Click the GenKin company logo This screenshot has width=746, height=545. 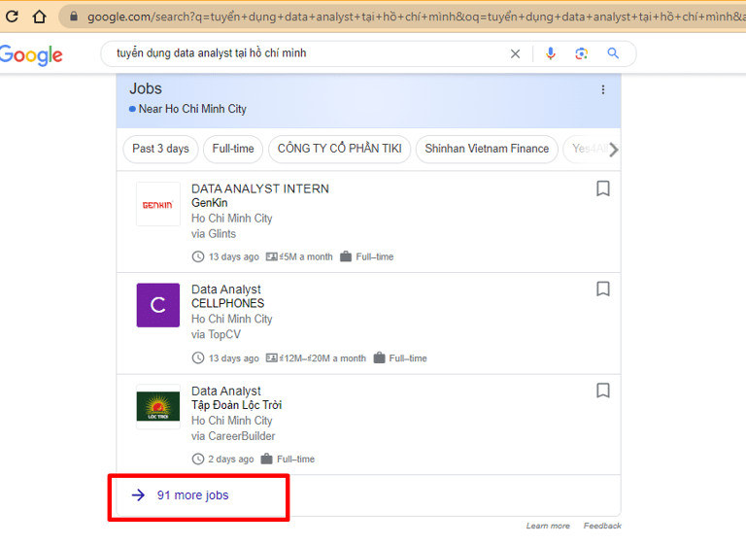pyautogui.click(x=158, y=204)
